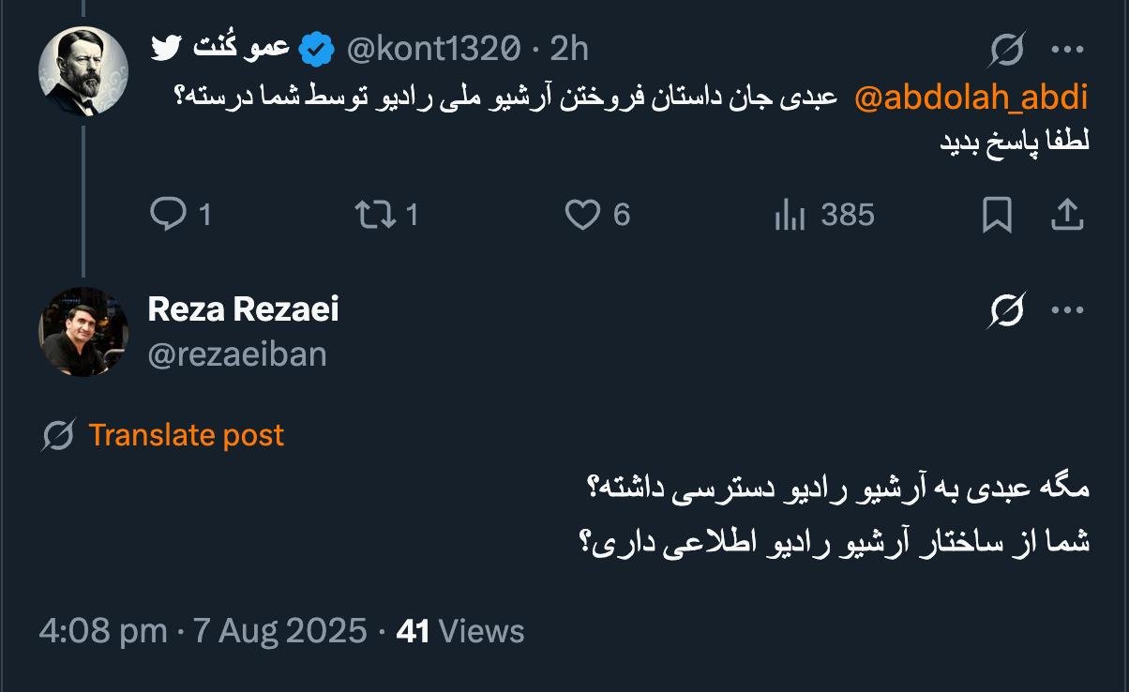Click the 2h timestamp on the top post
The image size is (1129, 692).
[569, 48]
